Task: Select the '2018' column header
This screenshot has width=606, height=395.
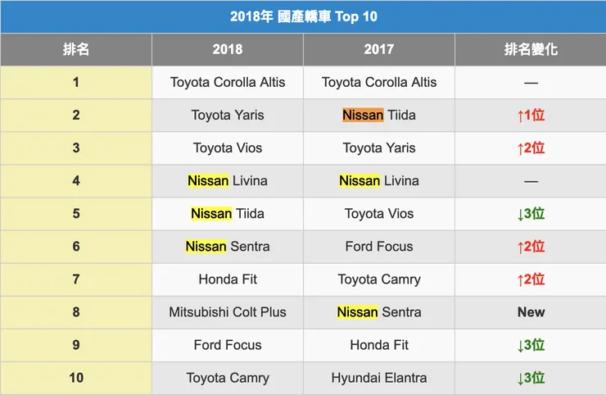Action: [x=228, y=49]
